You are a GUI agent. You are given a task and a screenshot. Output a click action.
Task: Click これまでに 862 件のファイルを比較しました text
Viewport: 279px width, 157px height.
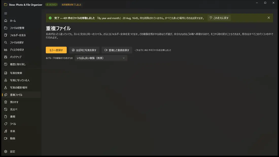[153, 50]
